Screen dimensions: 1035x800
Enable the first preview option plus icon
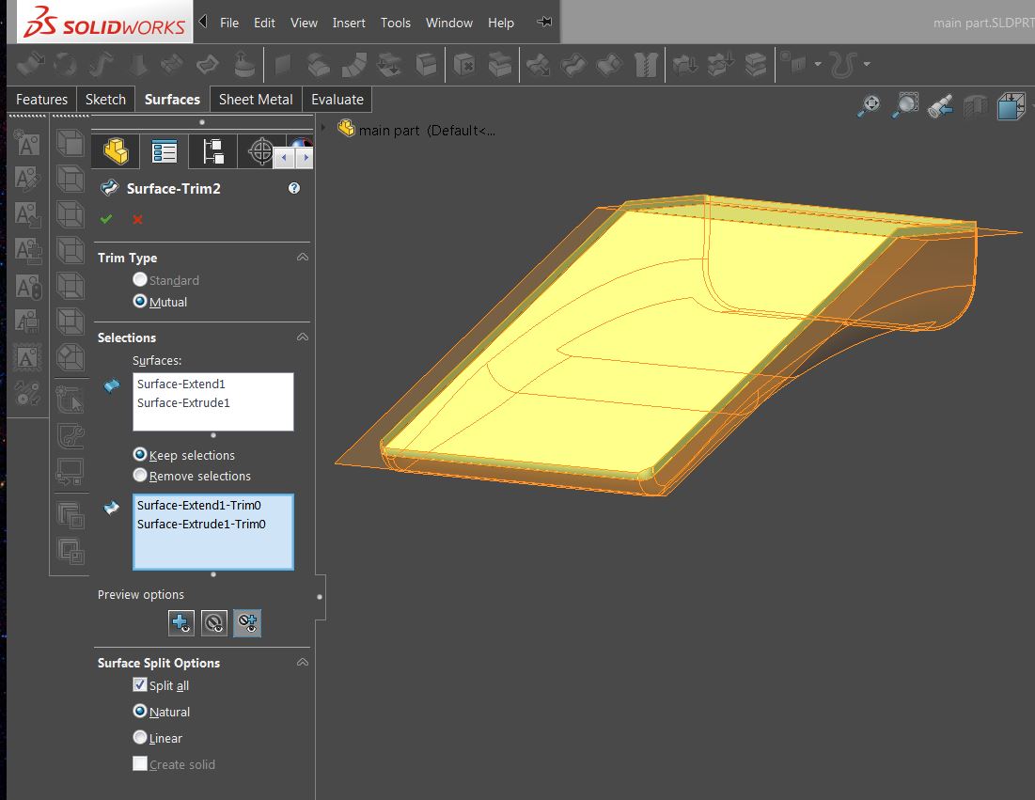180,622
